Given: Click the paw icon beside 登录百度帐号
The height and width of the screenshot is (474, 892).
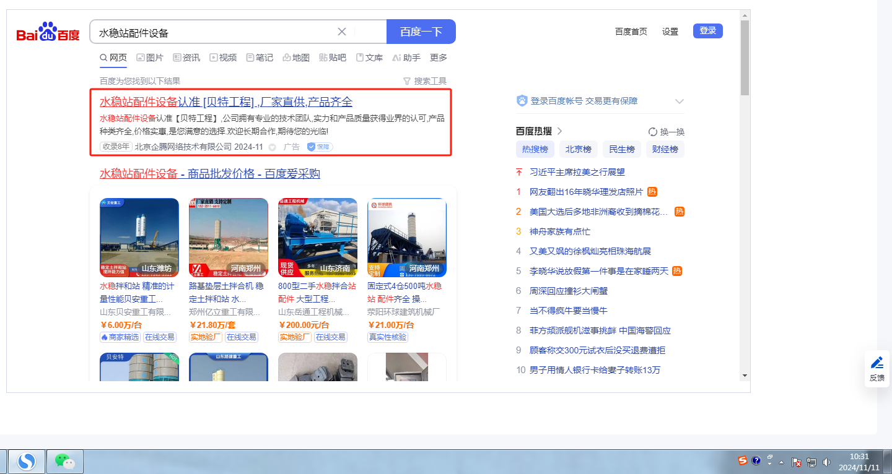Looking at the screenshot, I should [x=522, y=101].
